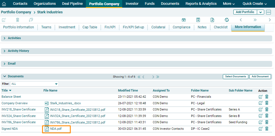Open the Stark_Industries_.docx file link

click(65, 103)
